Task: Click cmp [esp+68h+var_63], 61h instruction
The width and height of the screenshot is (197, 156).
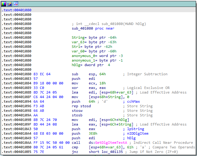Action: pos(102,147)
